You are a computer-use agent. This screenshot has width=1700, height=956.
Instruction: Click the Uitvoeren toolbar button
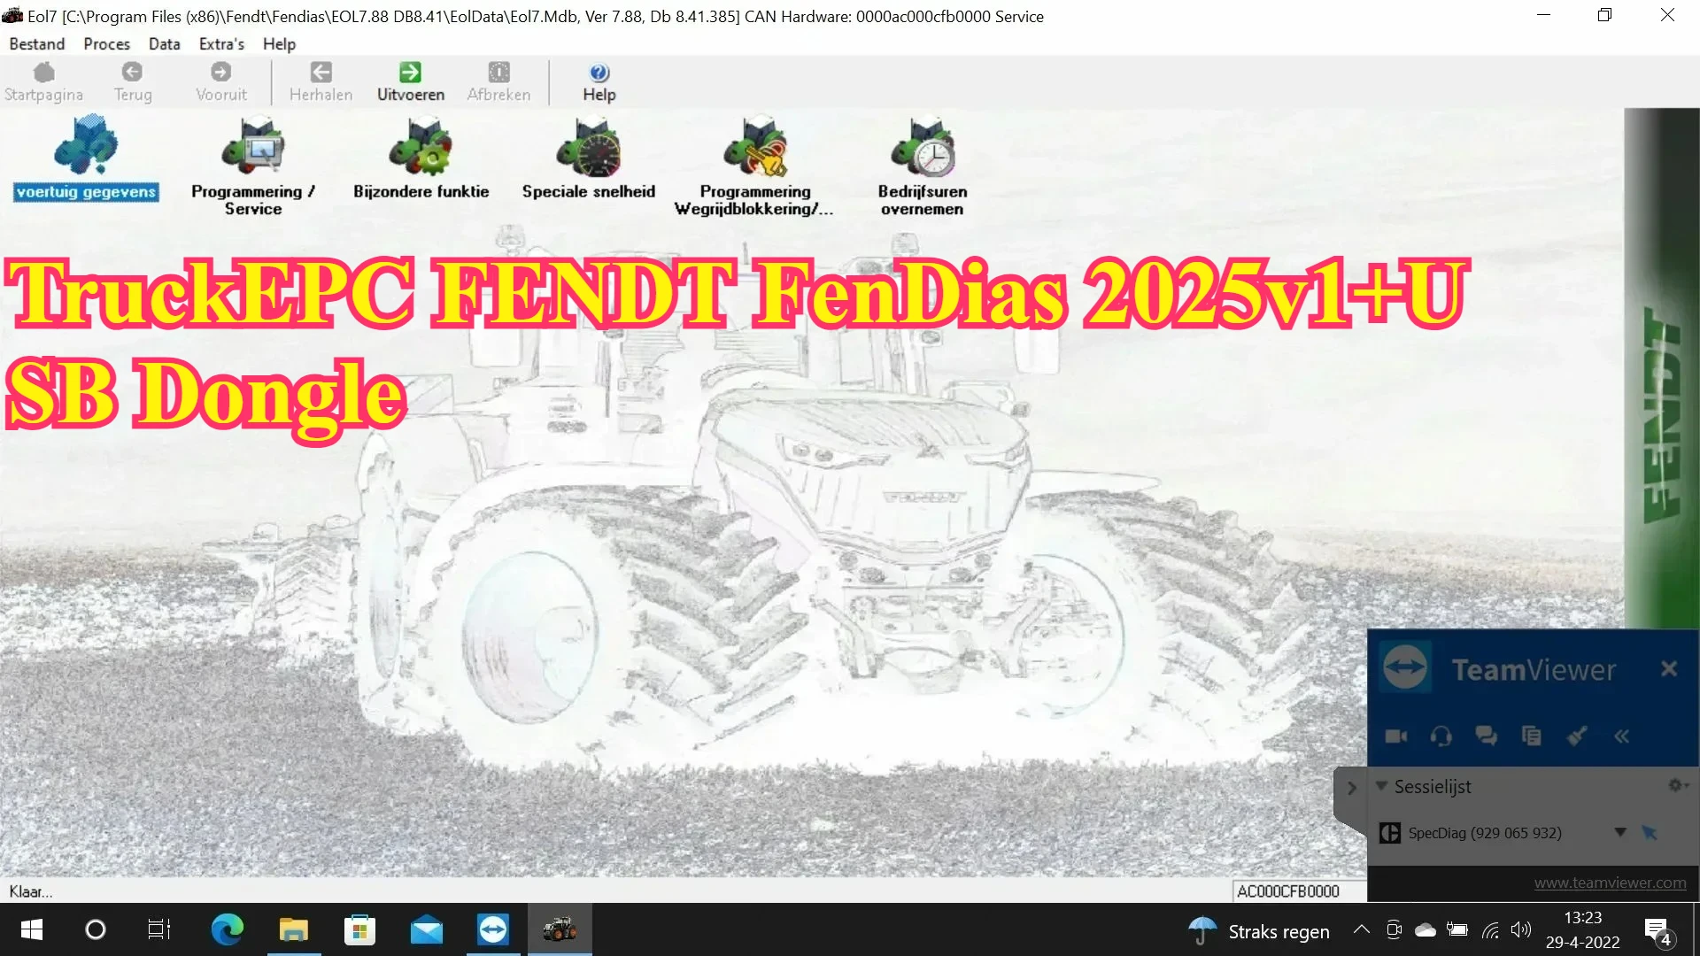[410, 81]
